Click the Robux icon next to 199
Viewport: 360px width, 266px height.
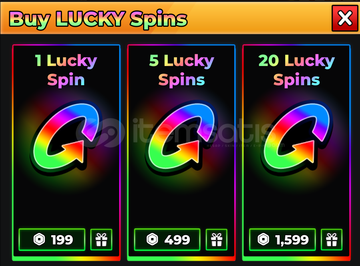[39, 239]
